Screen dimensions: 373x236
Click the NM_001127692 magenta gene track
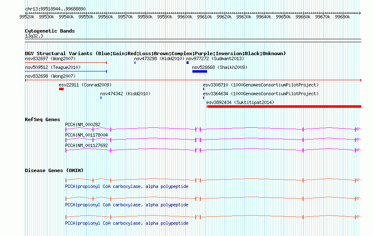[x=213, y=150]
